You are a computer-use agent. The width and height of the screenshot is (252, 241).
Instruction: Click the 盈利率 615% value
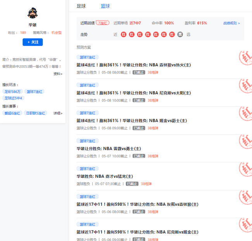202,23
